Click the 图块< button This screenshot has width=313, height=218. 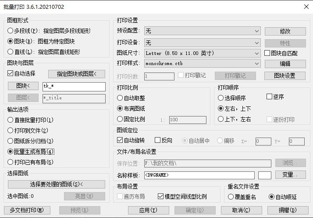pos(23,86)
